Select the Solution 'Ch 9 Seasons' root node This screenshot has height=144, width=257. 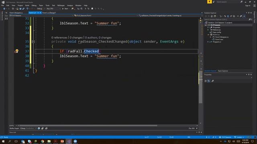(220, 23)
